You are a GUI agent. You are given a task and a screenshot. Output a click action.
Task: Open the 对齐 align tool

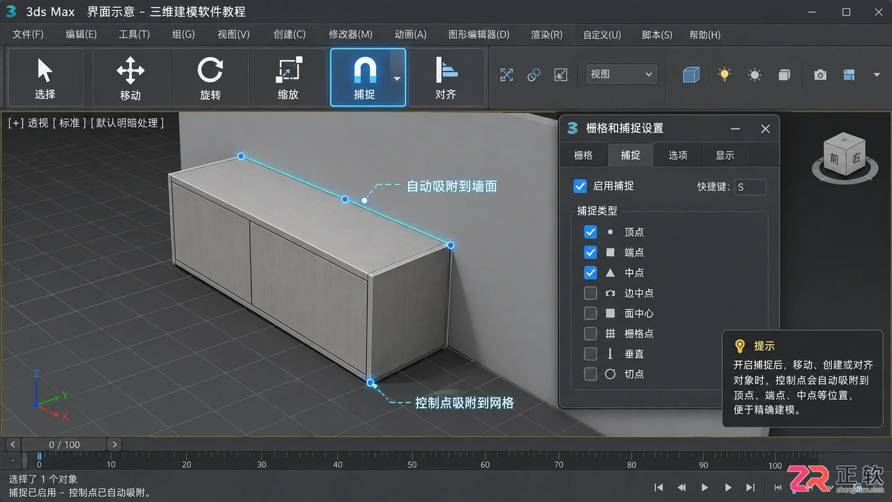pos(445,78)
